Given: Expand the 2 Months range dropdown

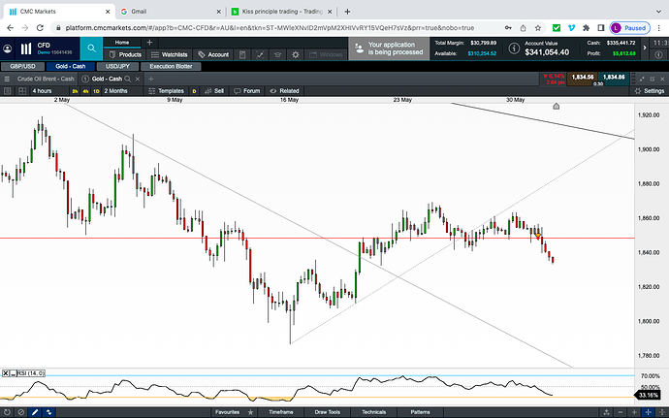Looking at the screenshot, I should tap(116, 90).
